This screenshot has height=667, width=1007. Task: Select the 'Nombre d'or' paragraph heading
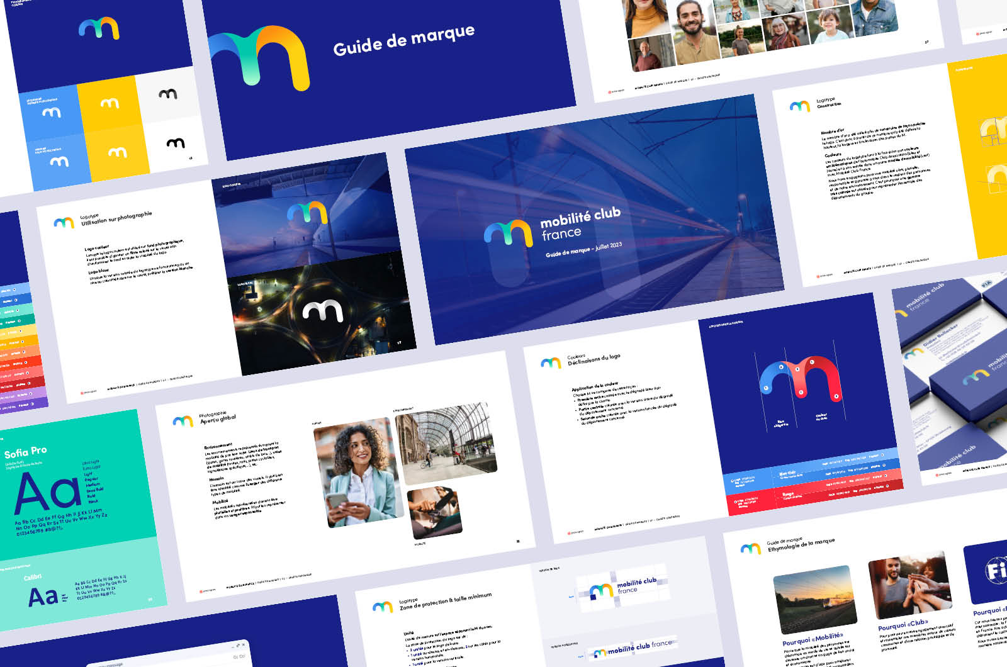(x=833, y=132)
